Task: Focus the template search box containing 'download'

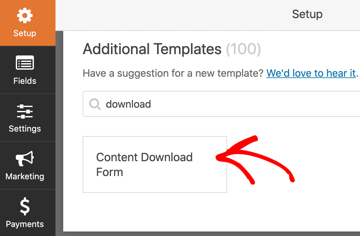Action: point(221,104)
